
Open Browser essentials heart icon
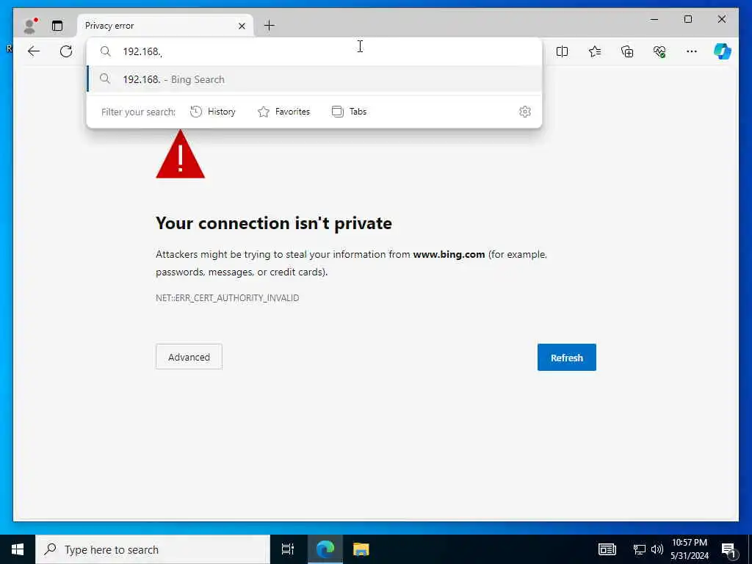659,51
